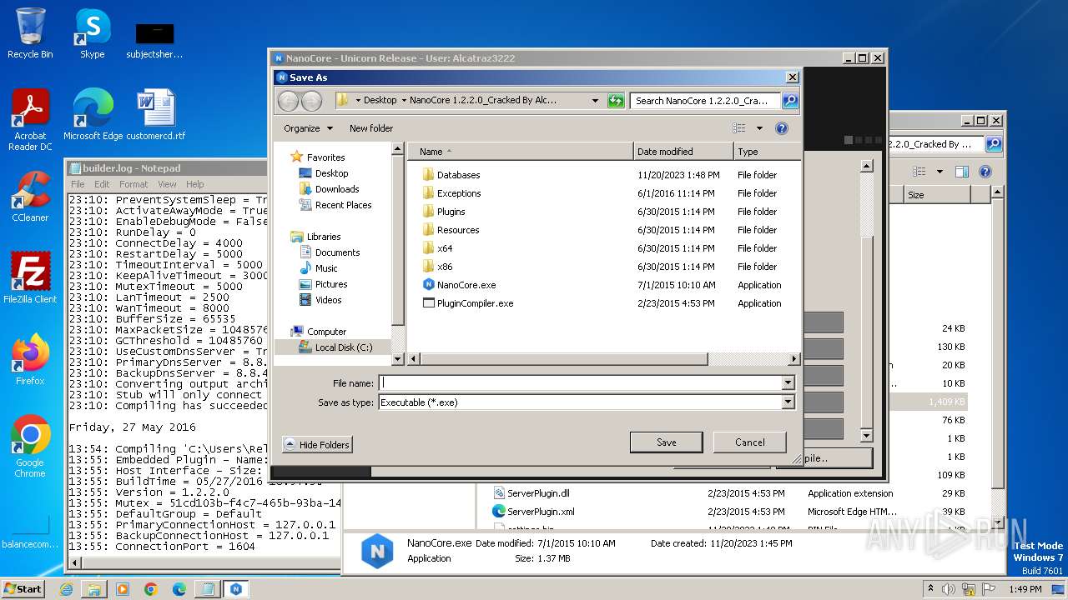Click the Cancel button
1068x600 pixels.
(749, 442)
